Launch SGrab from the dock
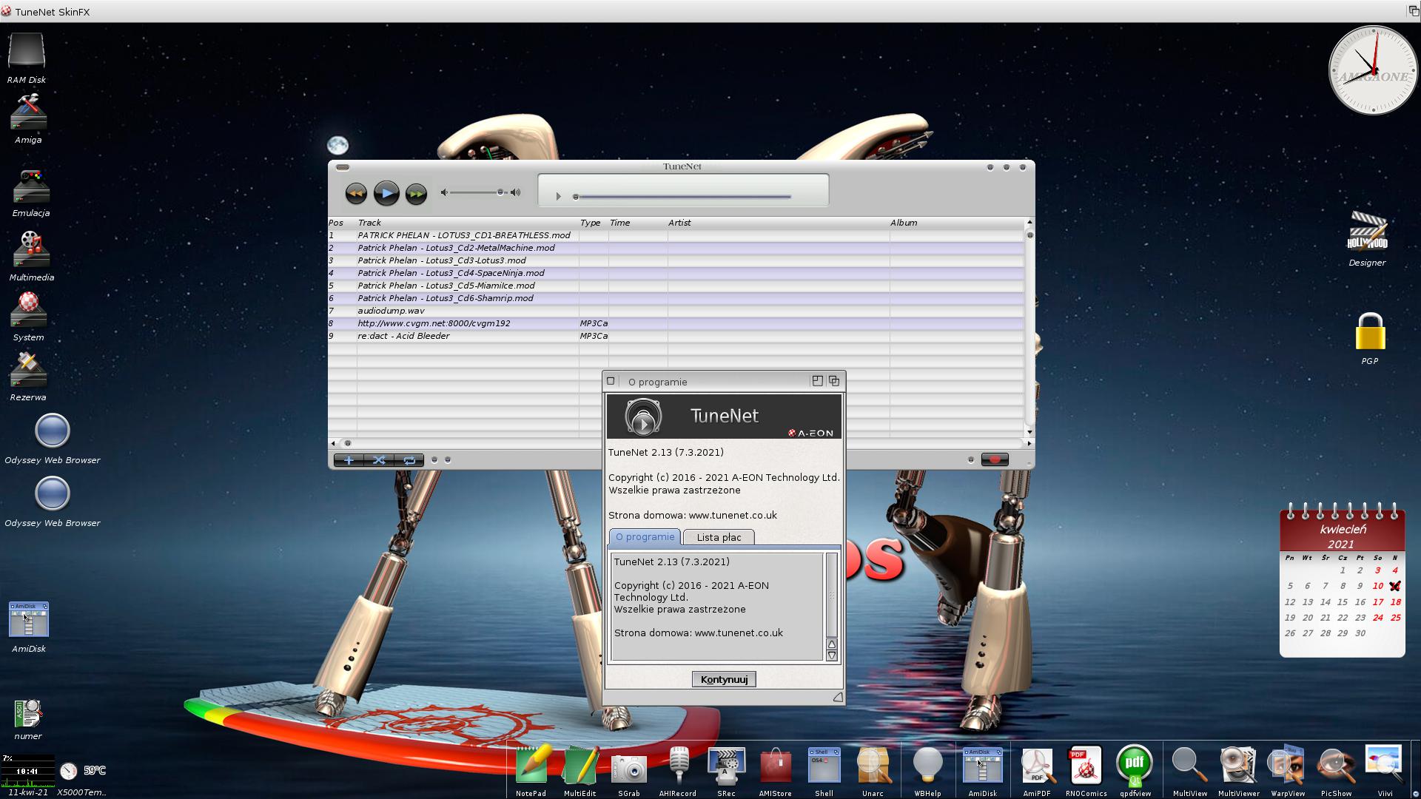This screenshot has height=799, width=1421. [x=629, y=773]
